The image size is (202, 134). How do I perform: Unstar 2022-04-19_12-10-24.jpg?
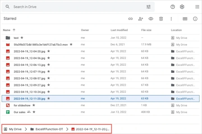(x=49, y=92)
